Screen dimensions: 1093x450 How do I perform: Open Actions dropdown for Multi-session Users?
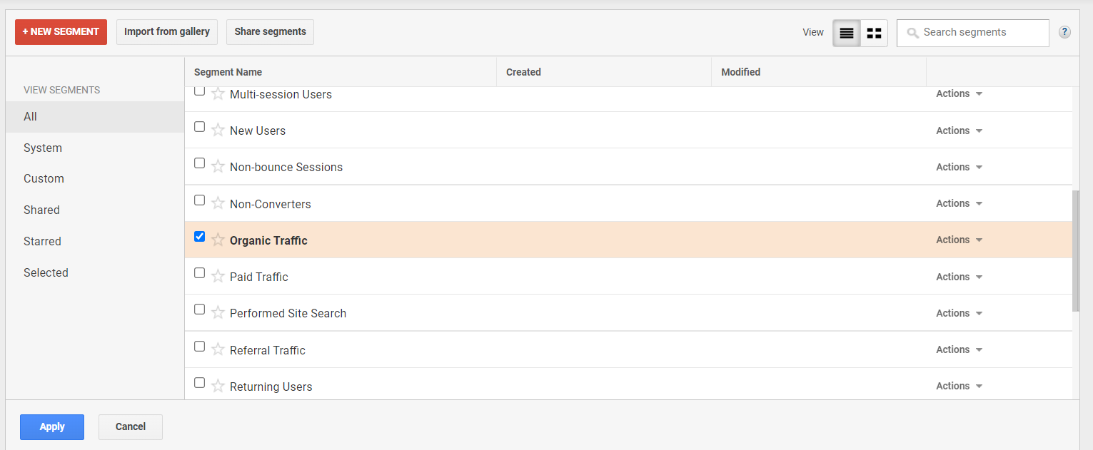tap(959, 93)
